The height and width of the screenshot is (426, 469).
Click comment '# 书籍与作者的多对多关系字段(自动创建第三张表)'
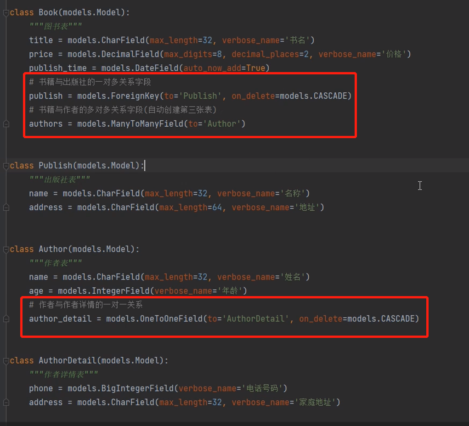(x=123, y=110)
